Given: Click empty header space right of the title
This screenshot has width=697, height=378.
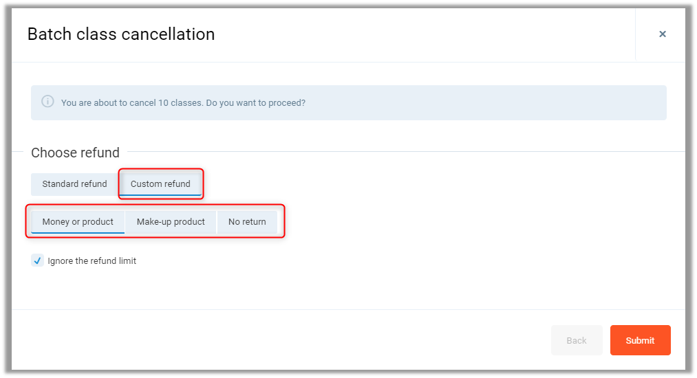Looking at the screenshot, I should (x=413, y=34).
